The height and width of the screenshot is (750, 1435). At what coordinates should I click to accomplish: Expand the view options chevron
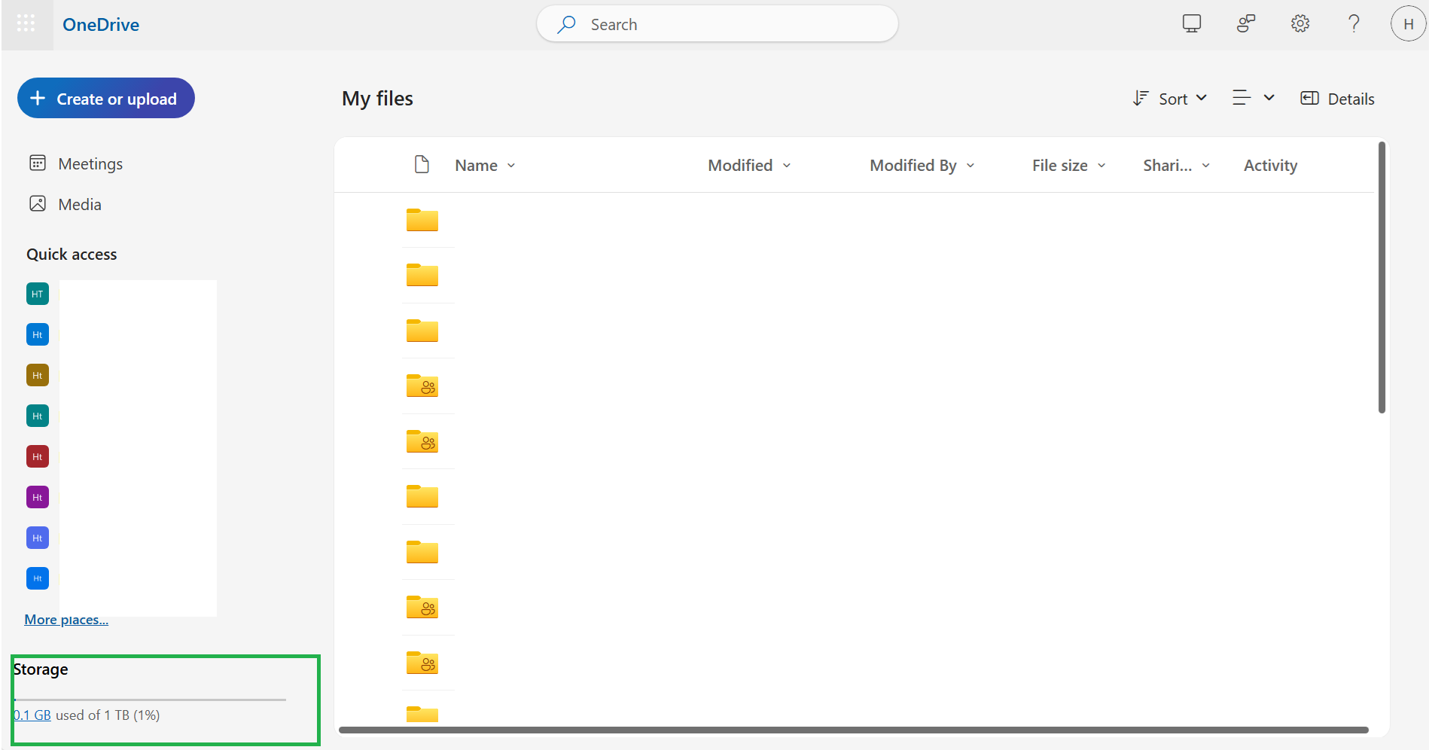click(x=1269, y=98)
